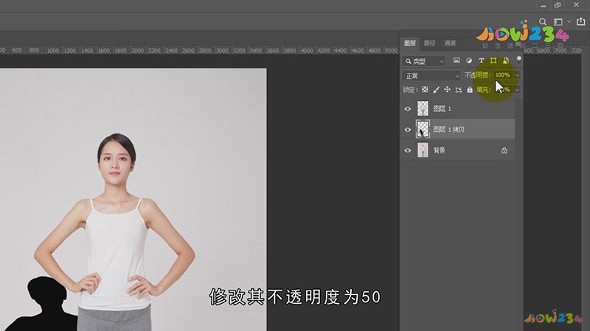Click the 不透明度 opacity label
The width and height of the screenshot is (590, 331).
pyautogui.click(x=477, y=75)
